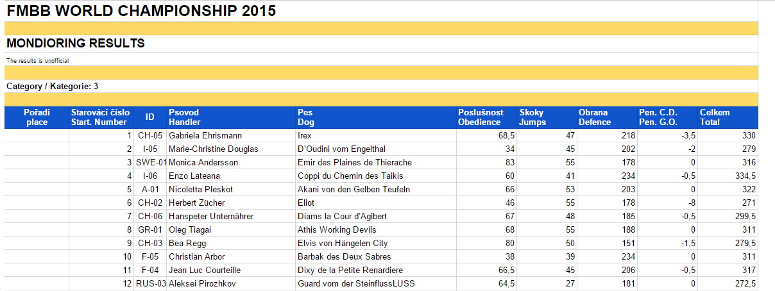Click the 'FMBB WORLD CHAMPIONSHIP 2015' title
The width and height of the screenshot is (775, 291).
pos(142,11)
